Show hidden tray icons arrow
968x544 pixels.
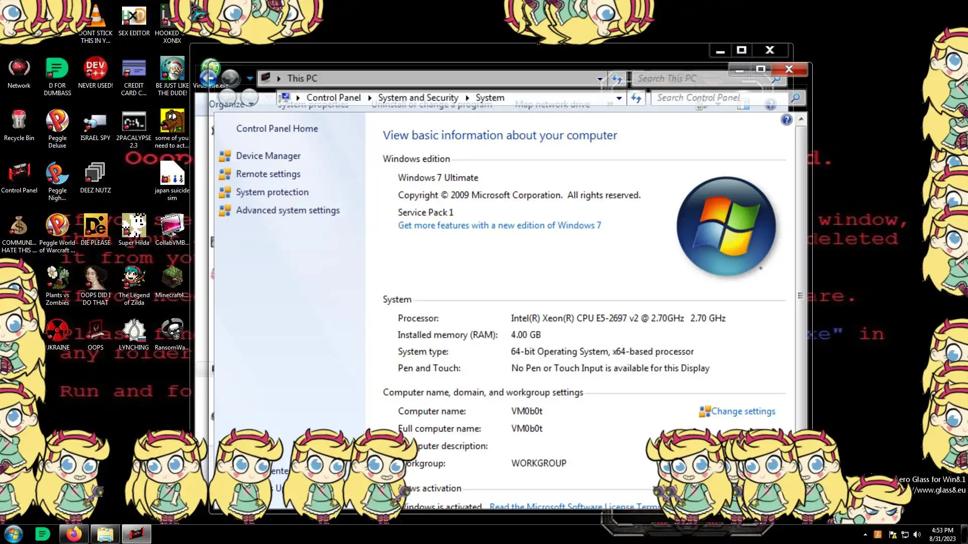(865, 534)
